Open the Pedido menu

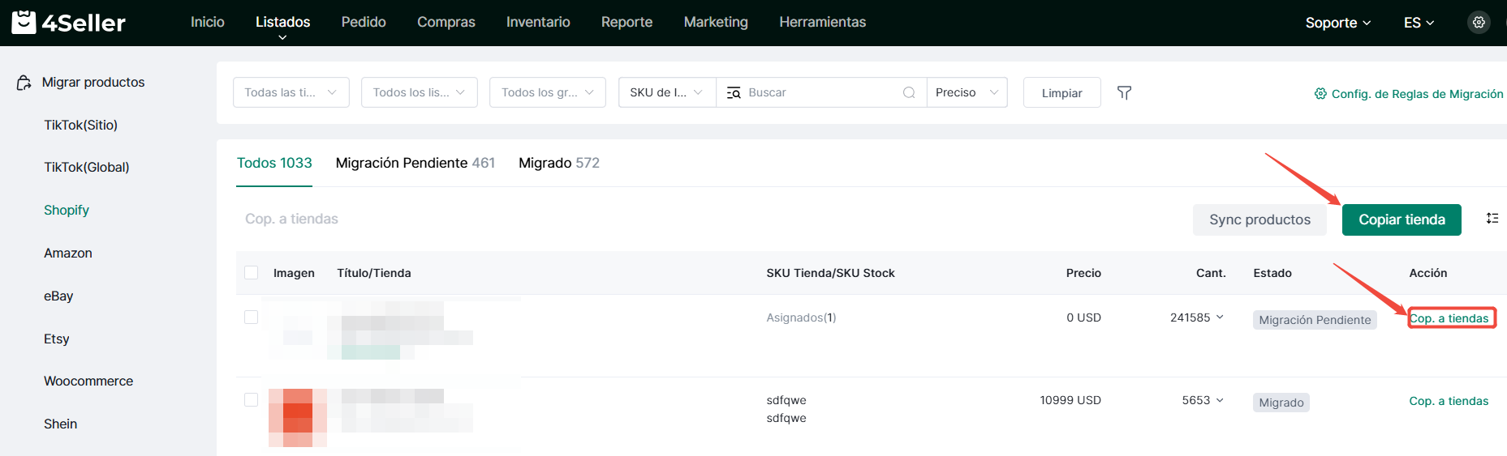coord(364,22)
